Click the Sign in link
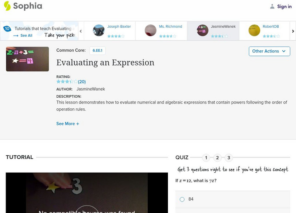Screen dimensions: 296x213 [x=284, y=6]
